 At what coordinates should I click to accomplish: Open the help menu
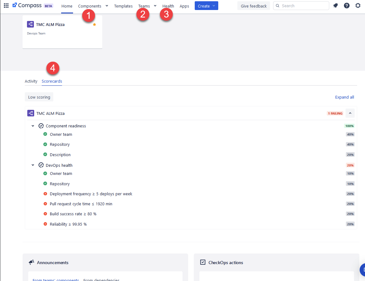(x=346, y=5)
